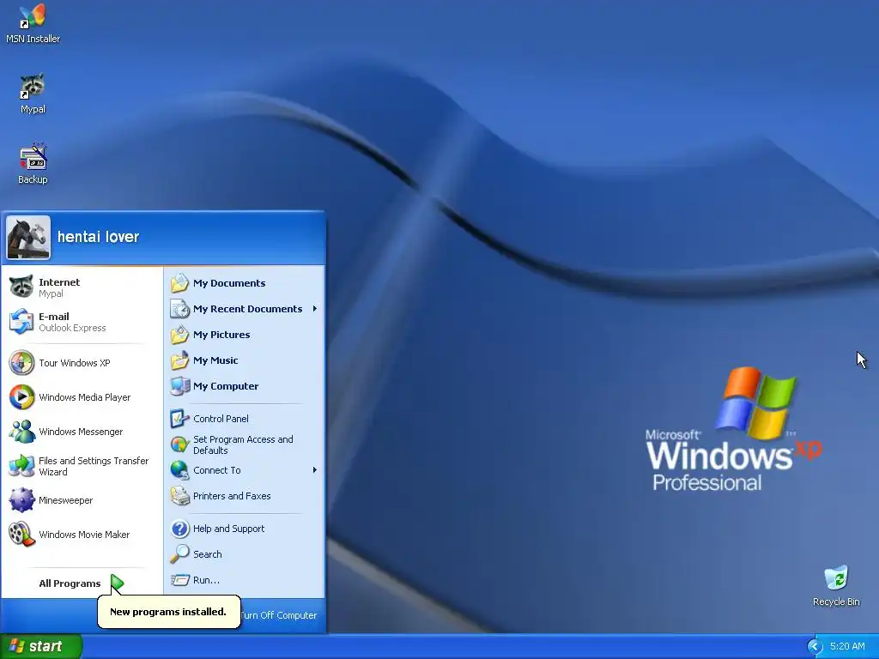Click Connect To globe icon

pyautogui.click(x=179, y=470)
